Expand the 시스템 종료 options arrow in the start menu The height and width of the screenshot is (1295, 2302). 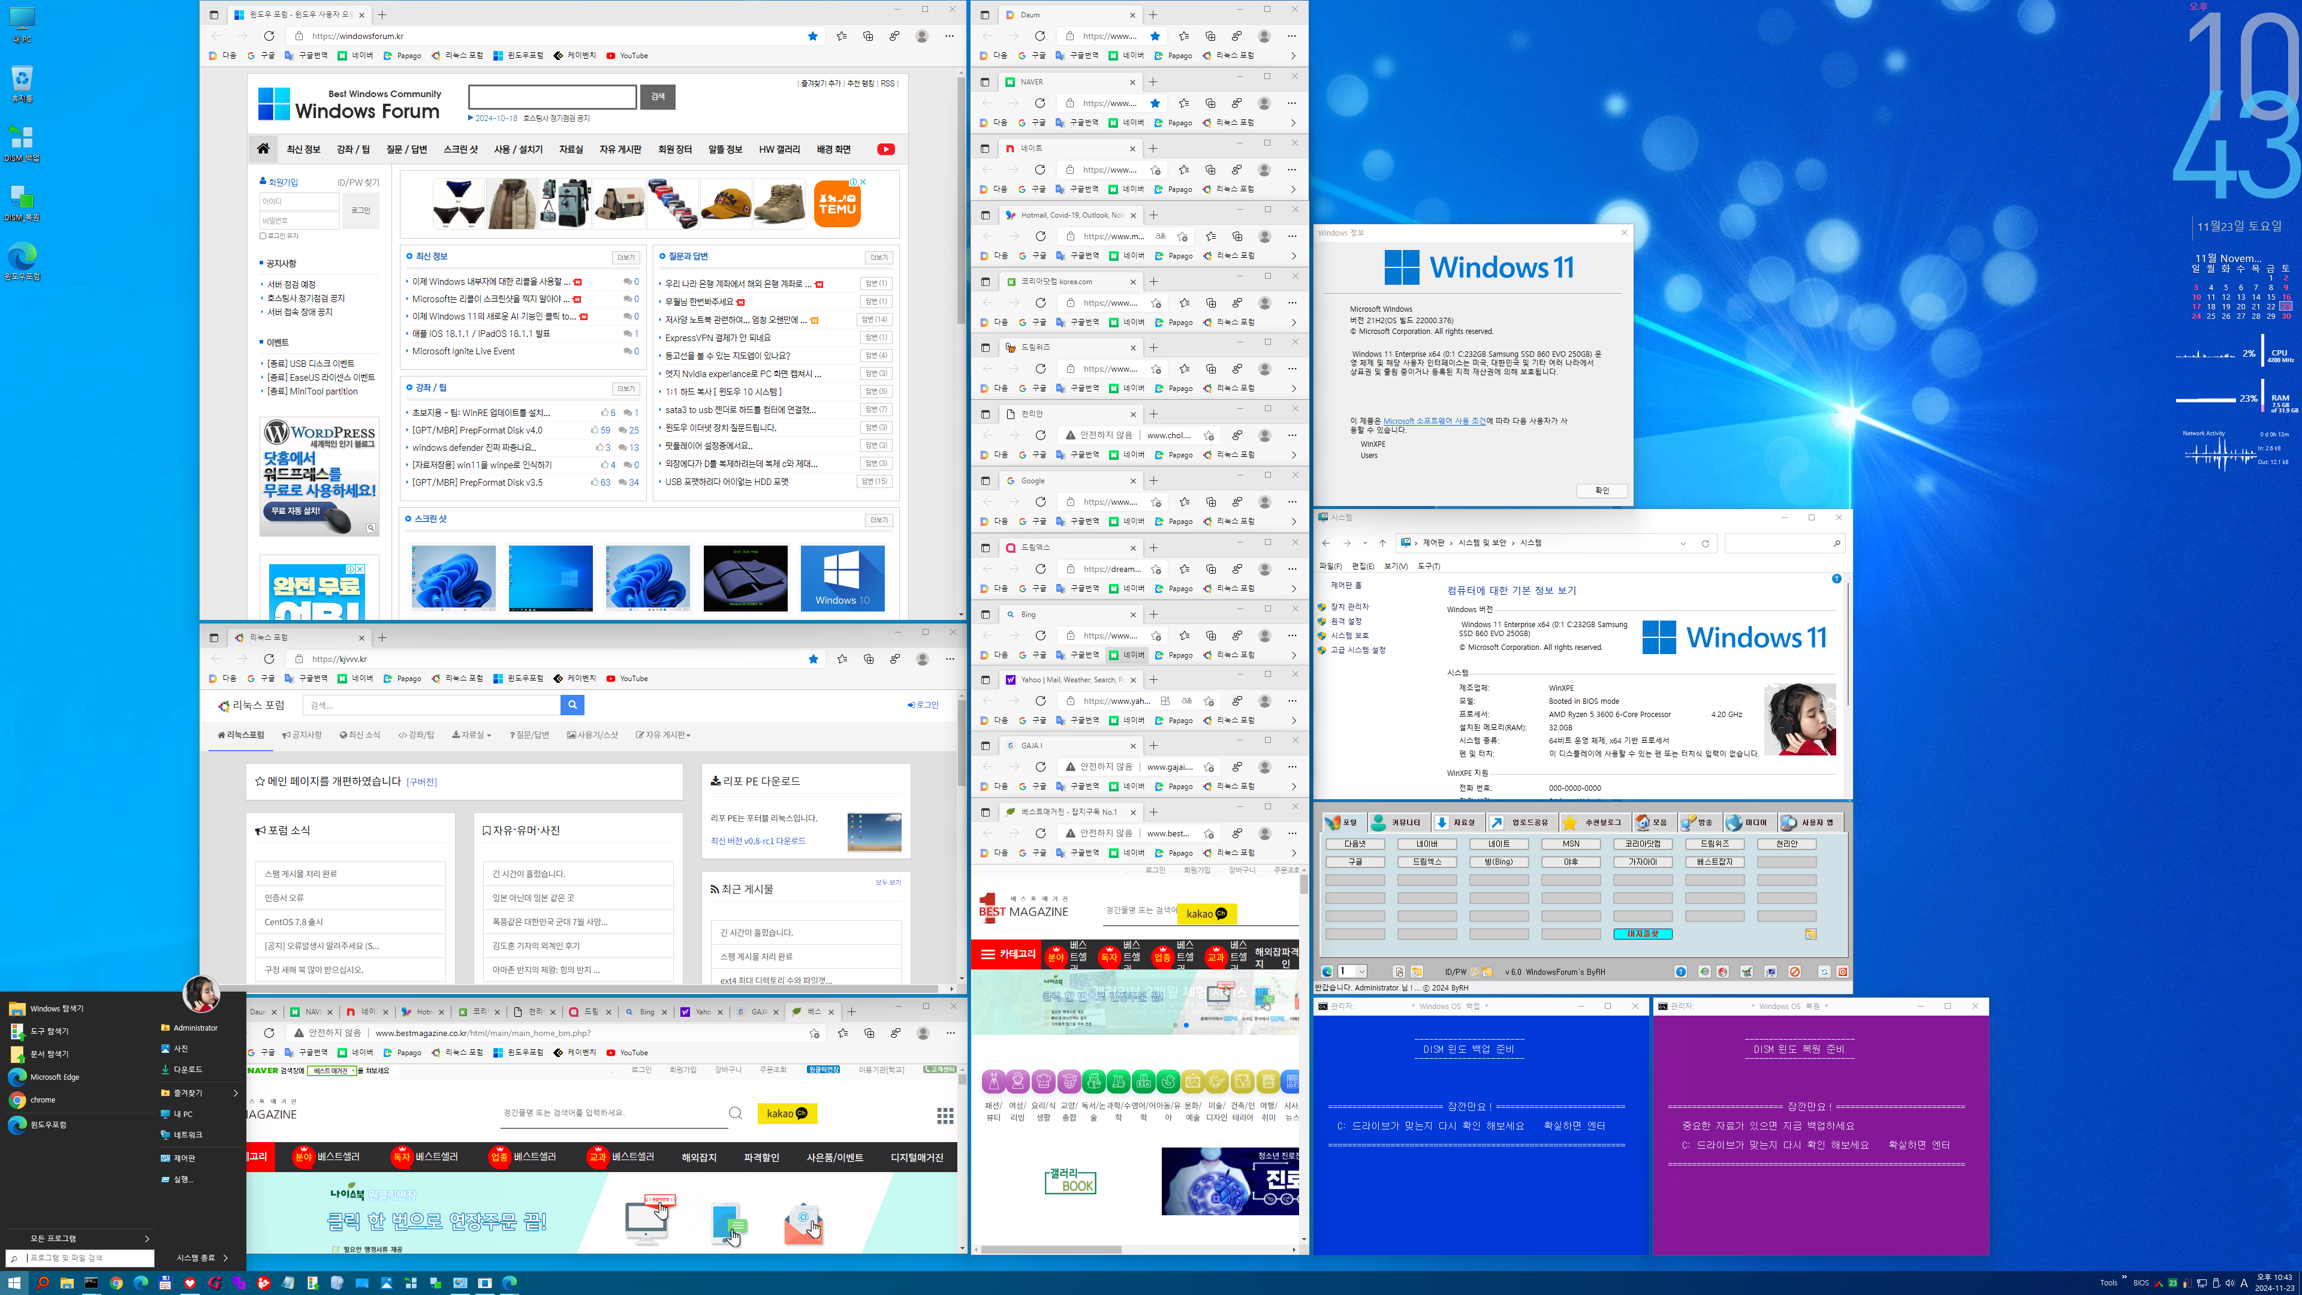(x=225, y=1257)
